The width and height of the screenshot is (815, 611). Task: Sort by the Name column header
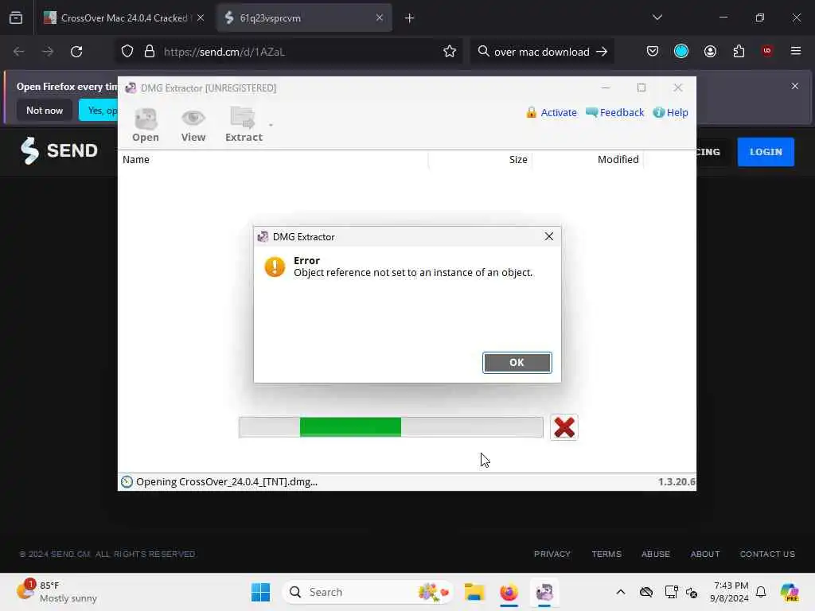tap(274, 159)
